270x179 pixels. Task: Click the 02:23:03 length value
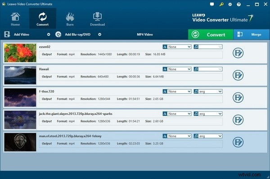[x=134, y=144]
